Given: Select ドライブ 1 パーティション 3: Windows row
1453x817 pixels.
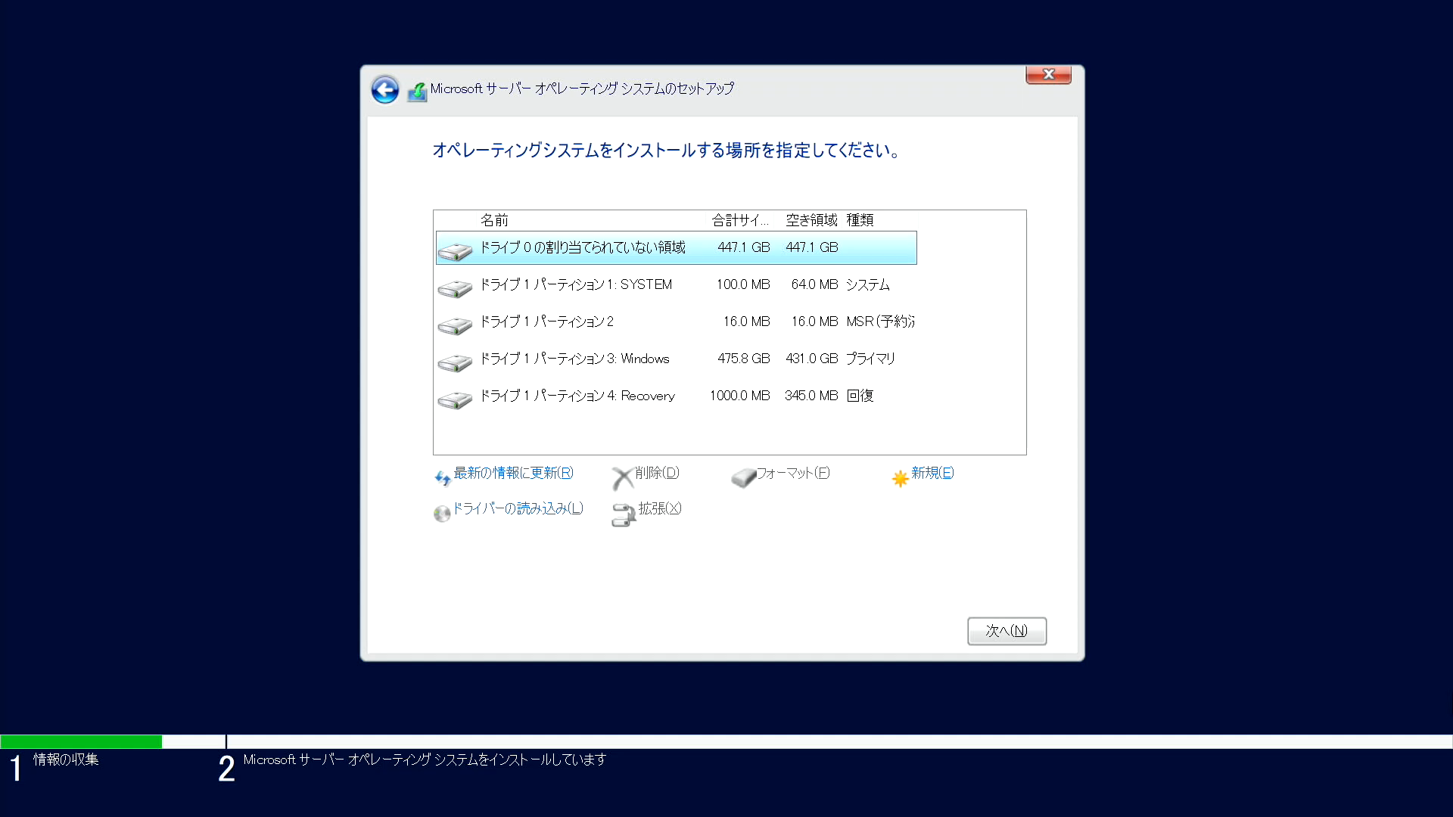Looking at the screenshot, I should 677,359.
